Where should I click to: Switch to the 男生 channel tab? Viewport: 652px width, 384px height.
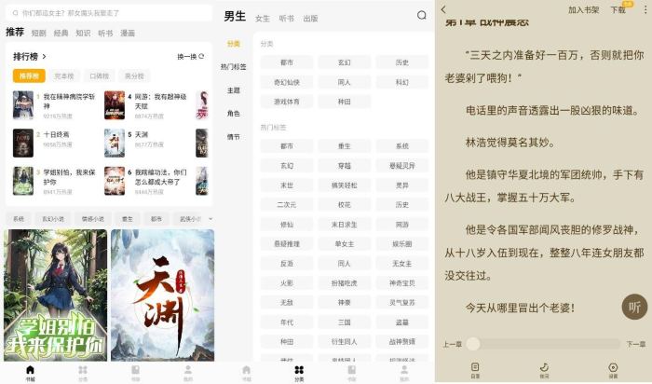[235, 16]
